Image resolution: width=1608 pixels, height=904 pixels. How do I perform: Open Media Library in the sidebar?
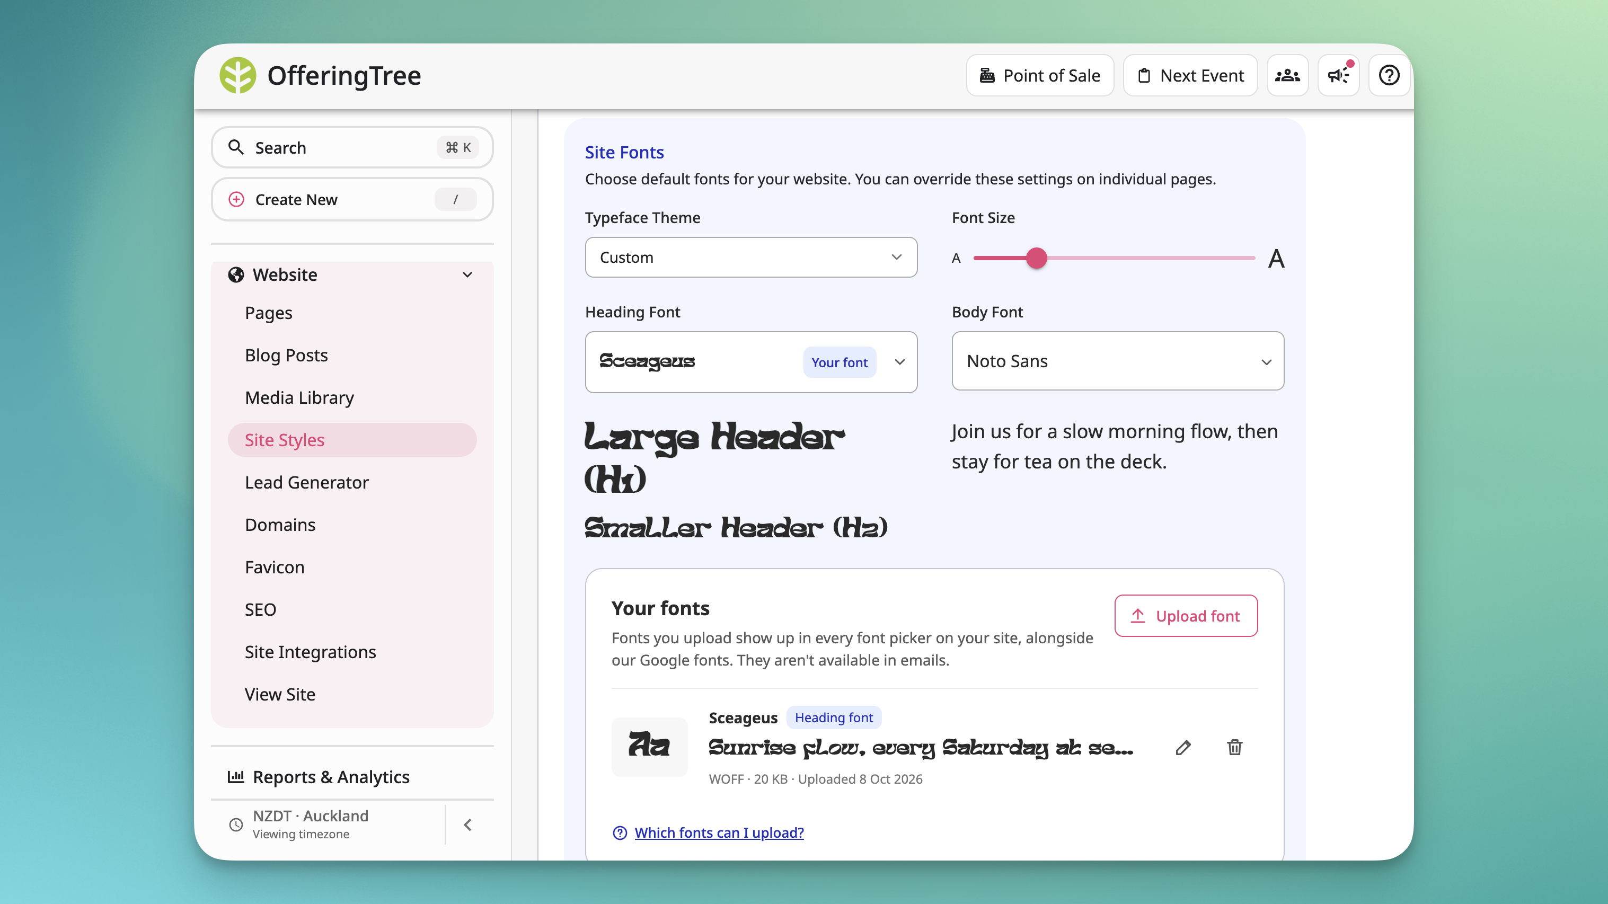point(299,397)
